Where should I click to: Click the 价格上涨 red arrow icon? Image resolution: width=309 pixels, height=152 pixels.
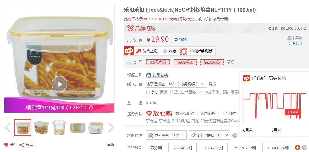point(139,51)
